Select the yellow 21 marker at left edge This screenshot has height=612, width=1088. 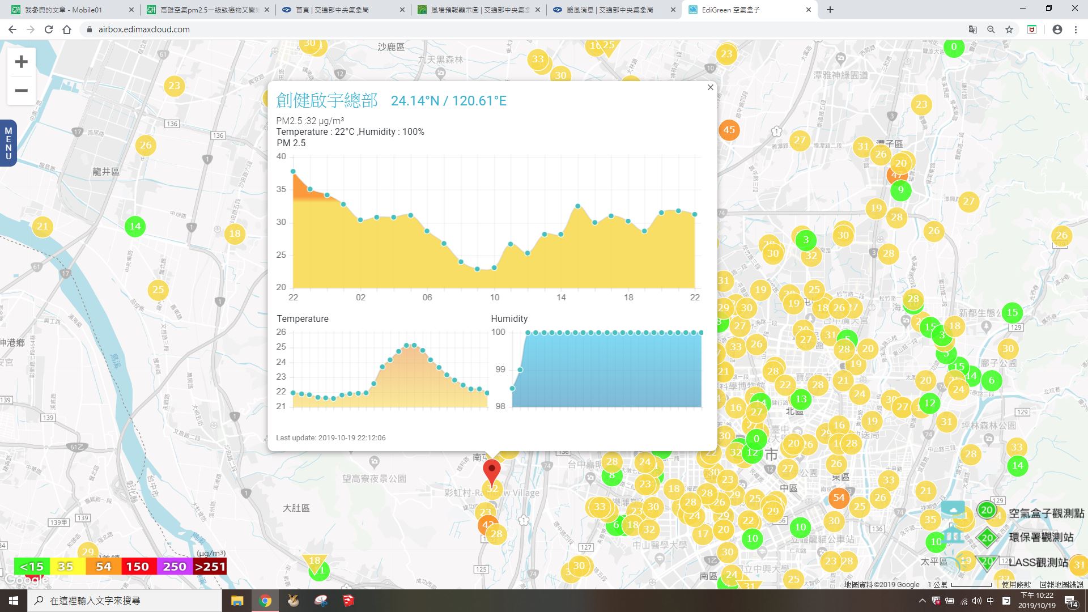pos(42,227)
